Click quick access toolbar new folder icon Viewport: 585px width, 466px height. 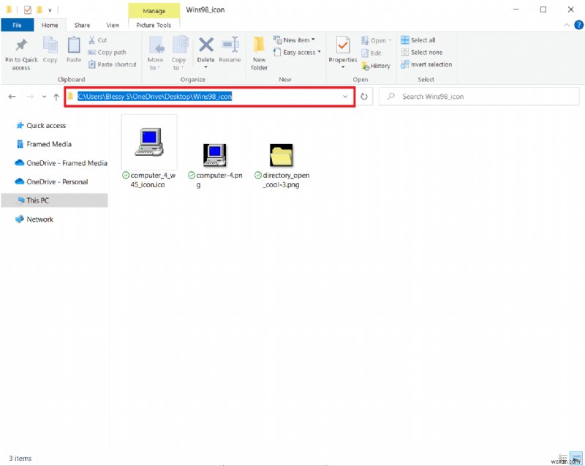(39, 10)
